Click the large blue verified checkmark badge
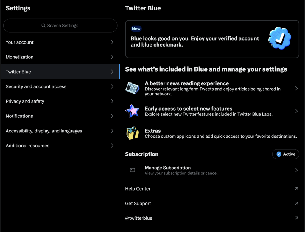This screenshot has width=305, height=232. [x=279, y=38]
